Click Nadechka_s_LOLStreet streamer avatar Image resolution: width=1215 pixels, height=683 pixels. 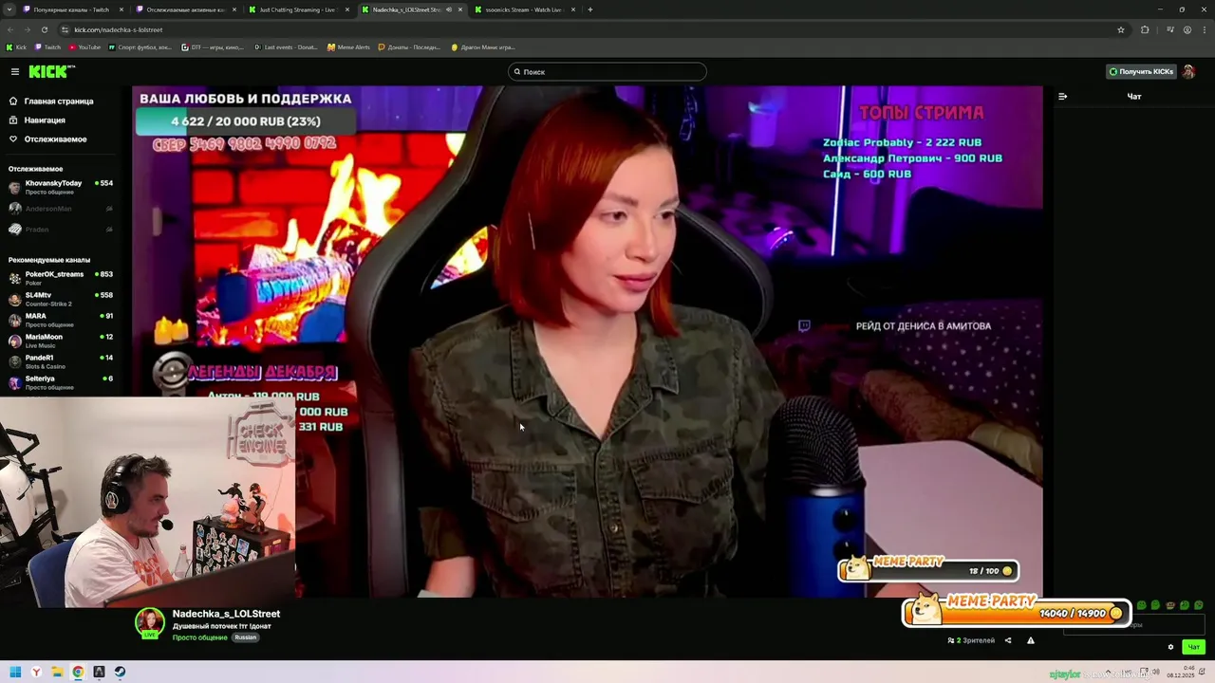click(x=150, y=622)
